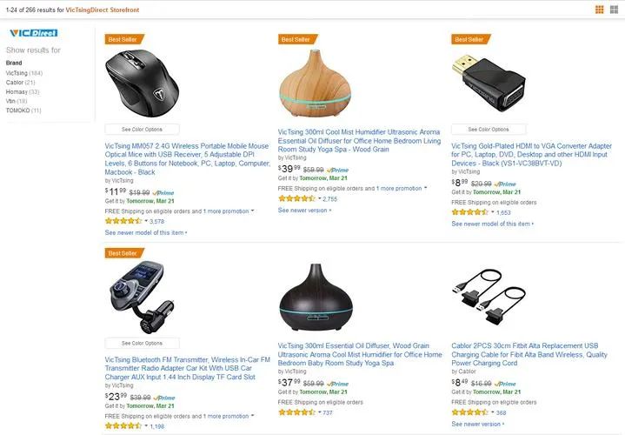Image resolution: width=625 pixels, height=435 pixels.
Task: Open star rating of wood grain humidifier
Action: tap(296, 198)
